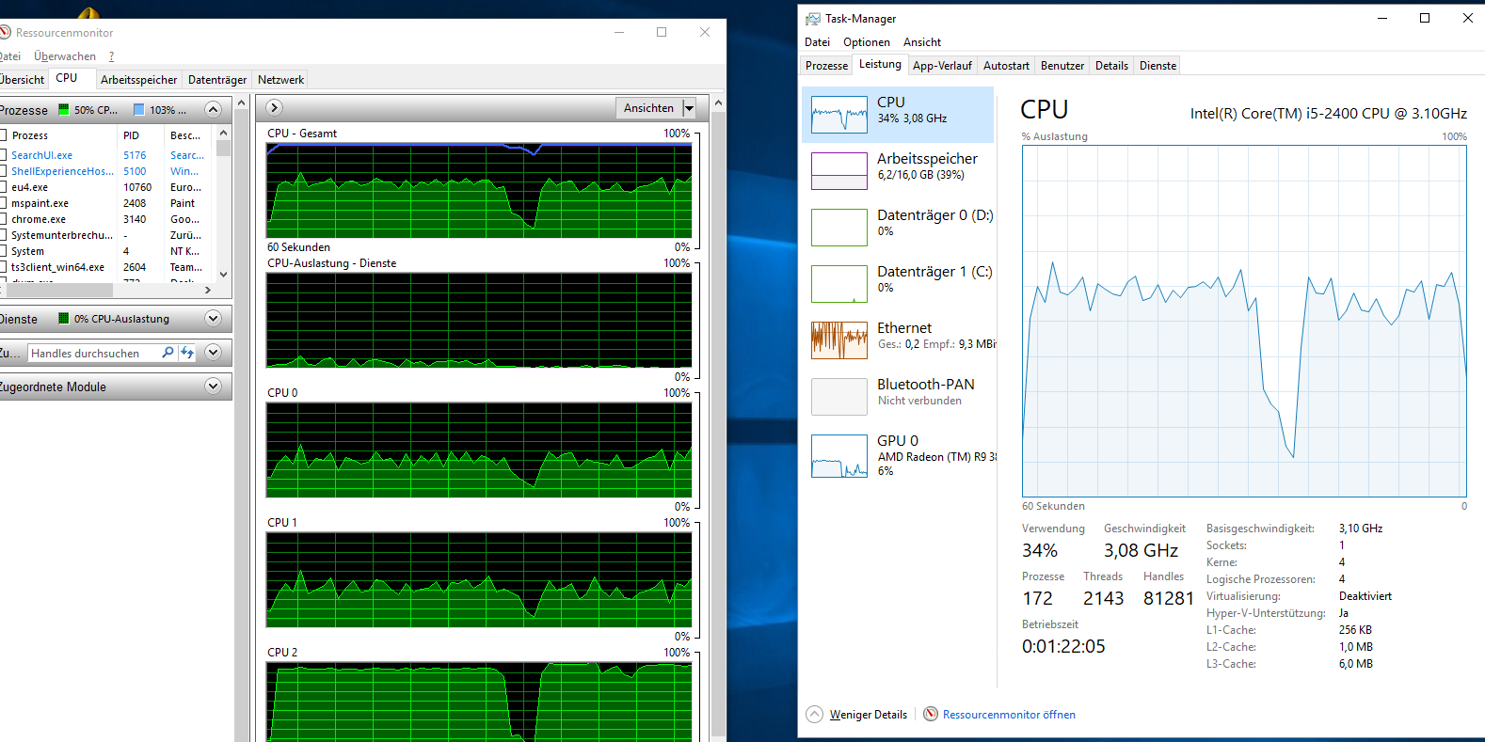Image resolution: width=1485 pixels, height=742 pixels.
Task: Click the Ressourcenmonitor öffnen gauge icon
Action: [x=931, y=715]
